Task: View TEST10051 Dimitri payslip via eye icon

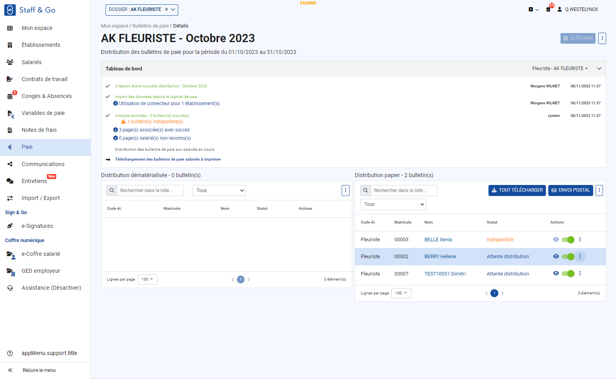Action: (x=556, y=273)
